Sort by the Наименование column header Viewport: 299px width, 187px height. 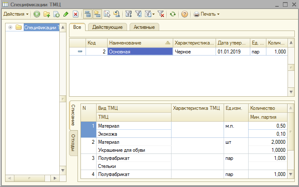136,43
